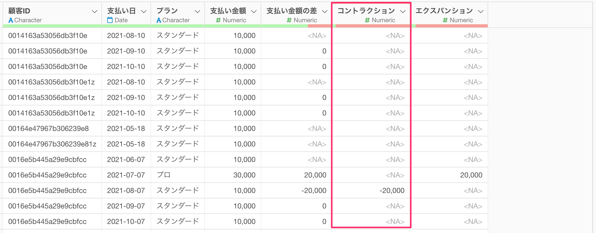Click the green summary bar under 顧客ID
596x233 pixels.
coord(52,26)
